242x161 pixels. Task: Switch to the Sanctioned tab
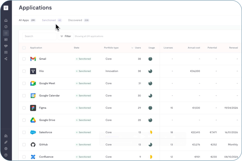49,20
